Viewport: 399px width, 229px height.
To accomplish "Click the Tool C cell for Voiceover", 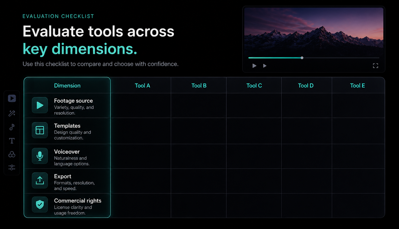I will 254,156.
